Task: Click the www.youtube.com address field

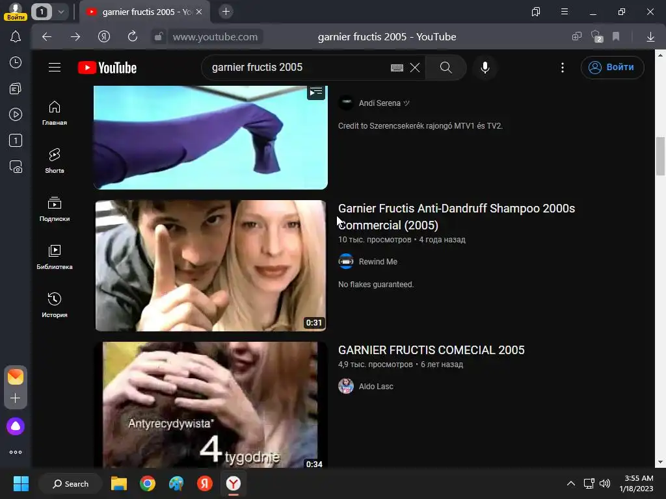Action: [215, 37]
